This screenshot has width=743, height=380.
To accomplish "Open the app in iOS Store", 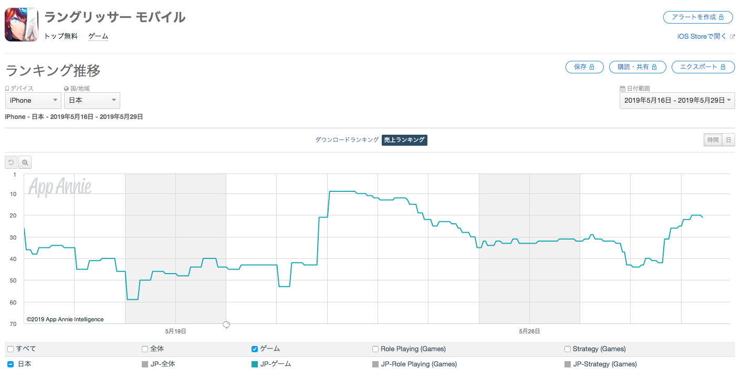I will pyautogui.click(x=702, y=36).
